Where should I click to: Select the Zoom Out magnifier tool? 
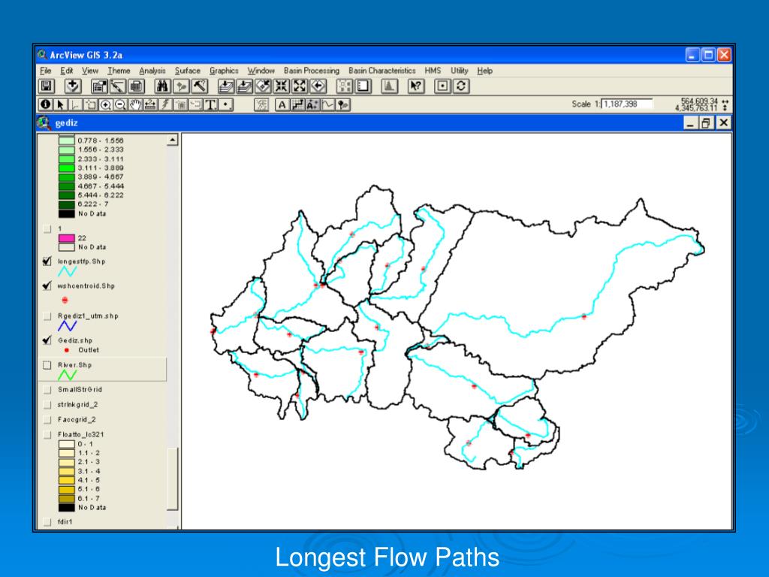pos(120,104)
